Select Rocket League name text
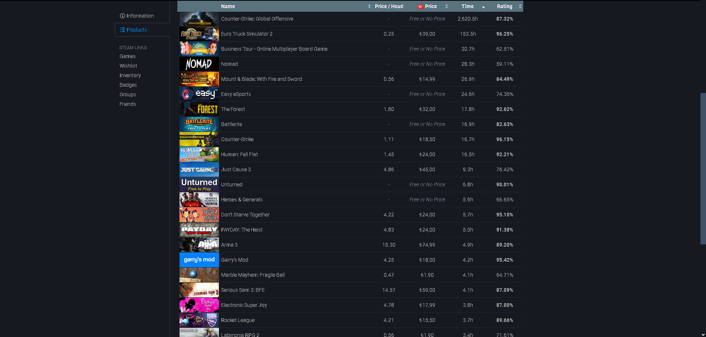The image size is (706, 337). pos(238,320)
